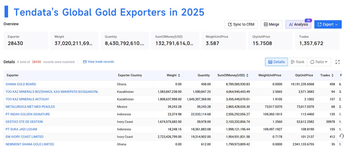Open PT INDAH GOLDEN SIGNATURE link
The height and width of the screenshot is (147, 344).
pyautogui.click(x=28, y=114)
